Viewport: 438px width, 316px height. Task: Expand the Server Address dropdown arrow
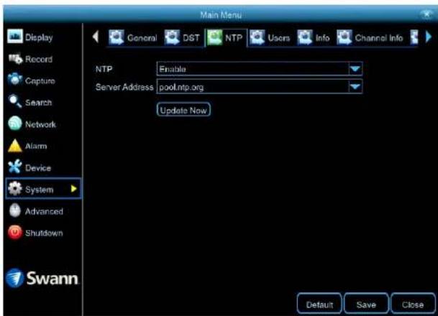point(355,87)
